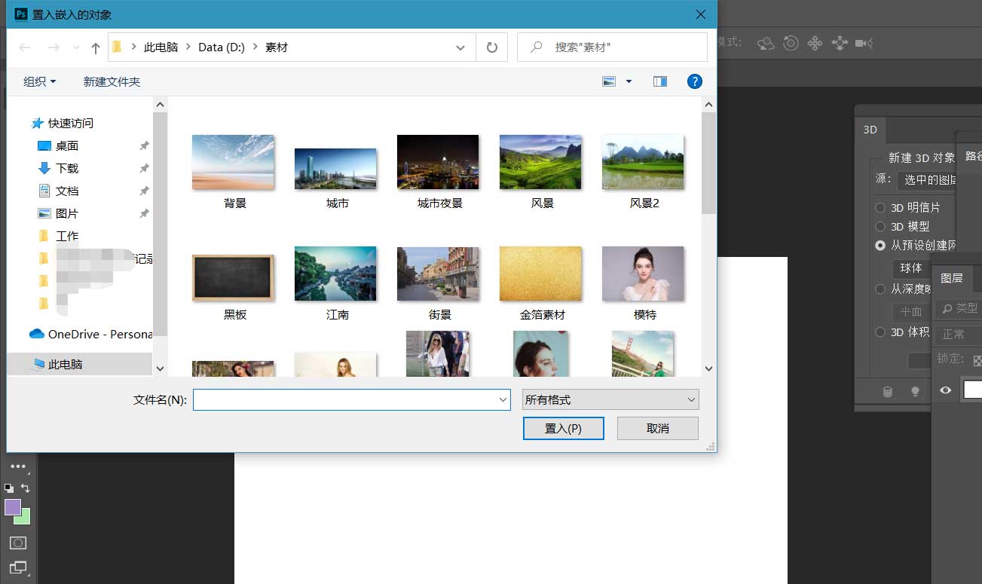
Task: Refresh the 素材 folder listing
Action: tap(492, 47)
